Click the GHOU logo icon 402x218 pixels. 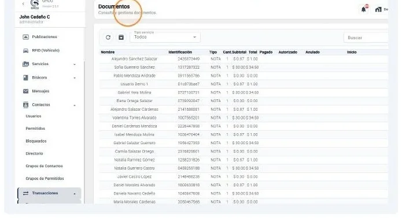(35, 4)
